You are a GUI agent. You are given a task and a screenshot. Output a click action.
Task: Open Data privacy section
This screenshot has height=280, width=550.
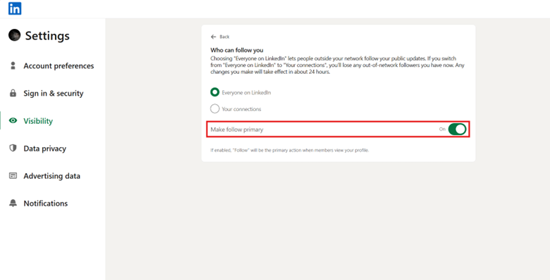(x=44, y=148)
